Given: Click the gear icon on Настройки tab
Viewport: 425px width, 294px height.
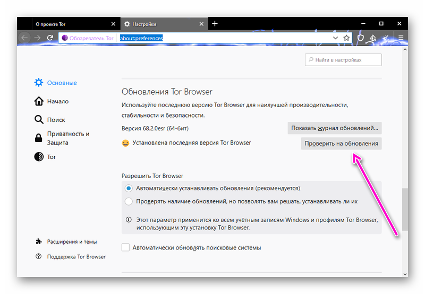Looking at the screenshot, I should click(x=127, y=24).
